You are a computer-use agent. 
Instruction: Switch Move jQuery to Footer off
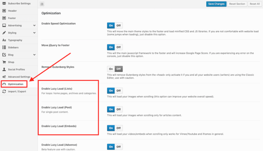119,47
